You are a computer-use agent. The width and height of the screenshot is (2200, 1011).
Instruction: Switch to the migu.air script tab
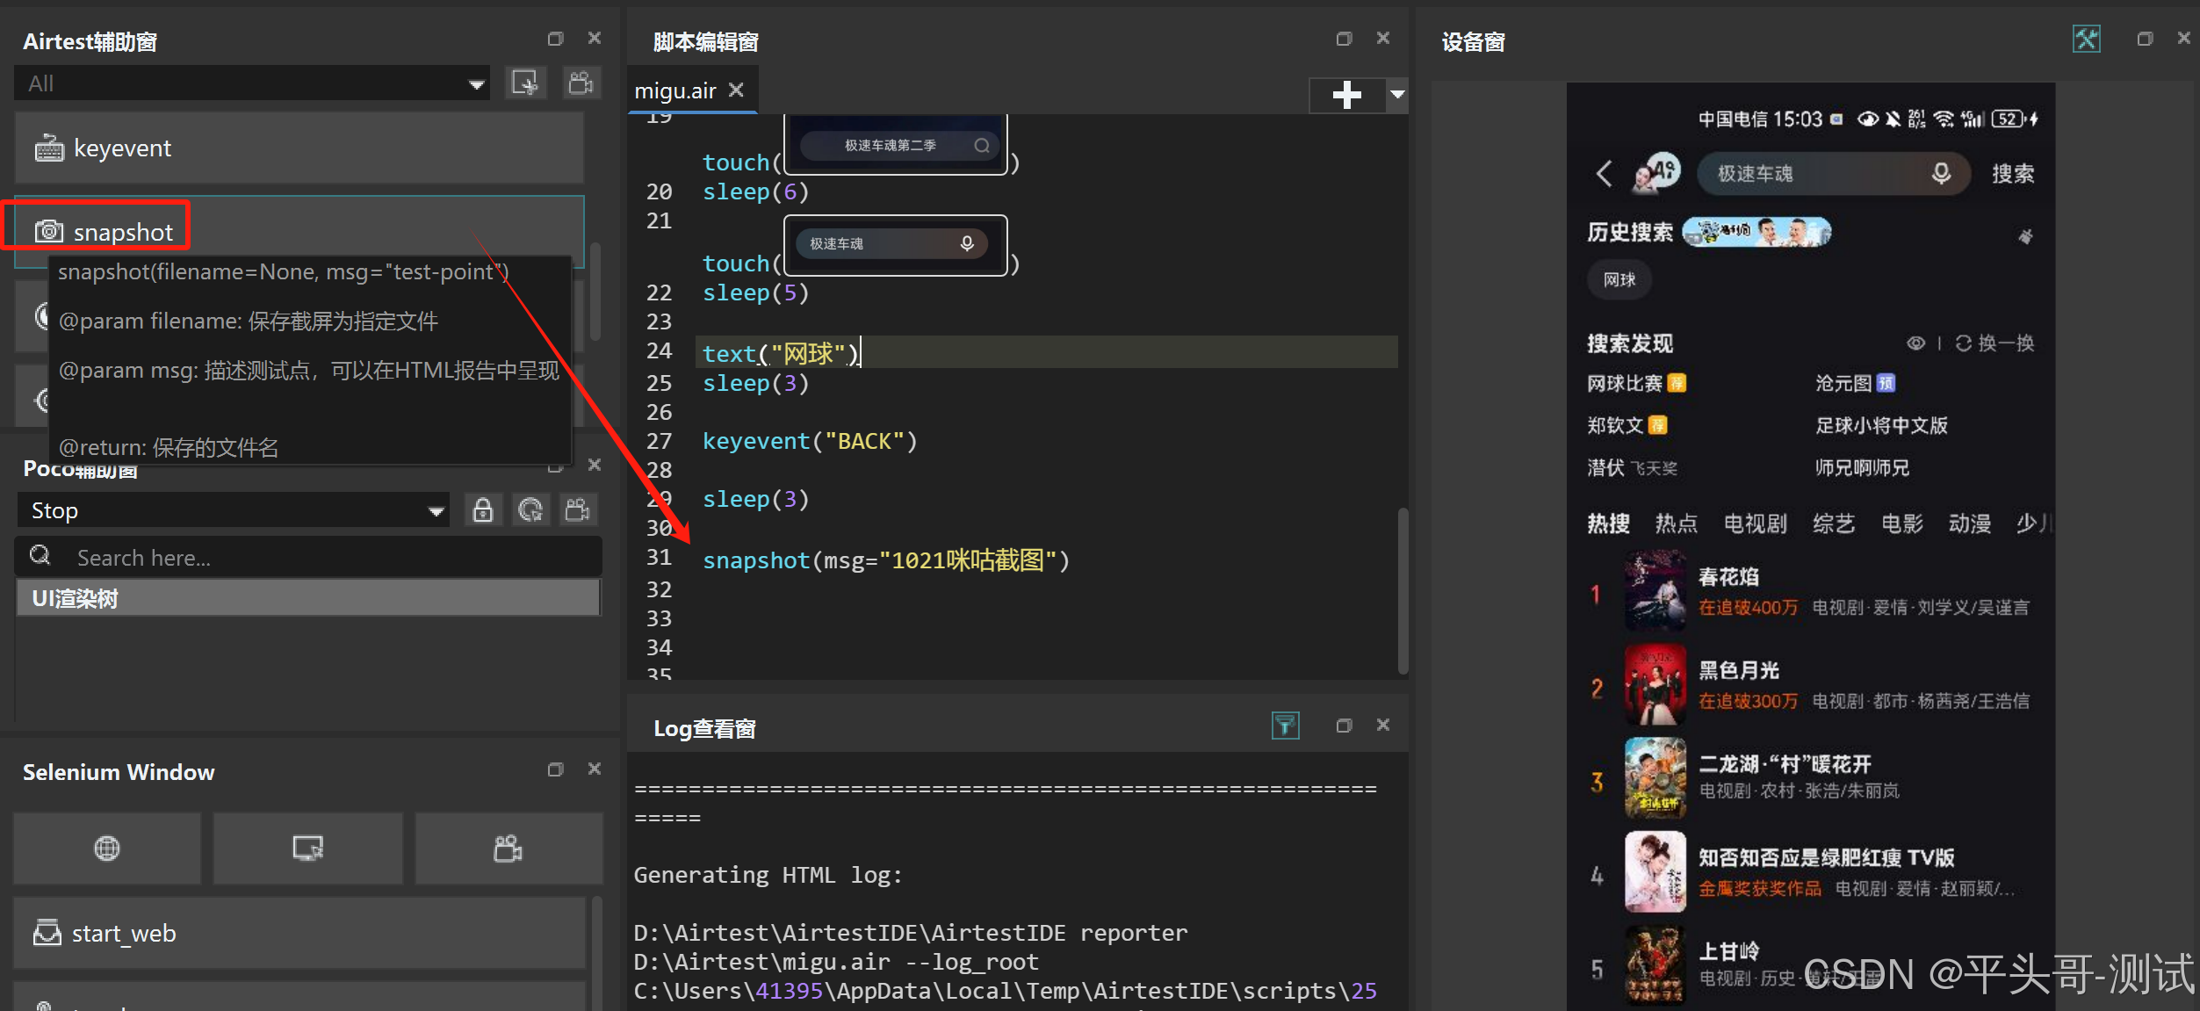(x=674, y=91)
